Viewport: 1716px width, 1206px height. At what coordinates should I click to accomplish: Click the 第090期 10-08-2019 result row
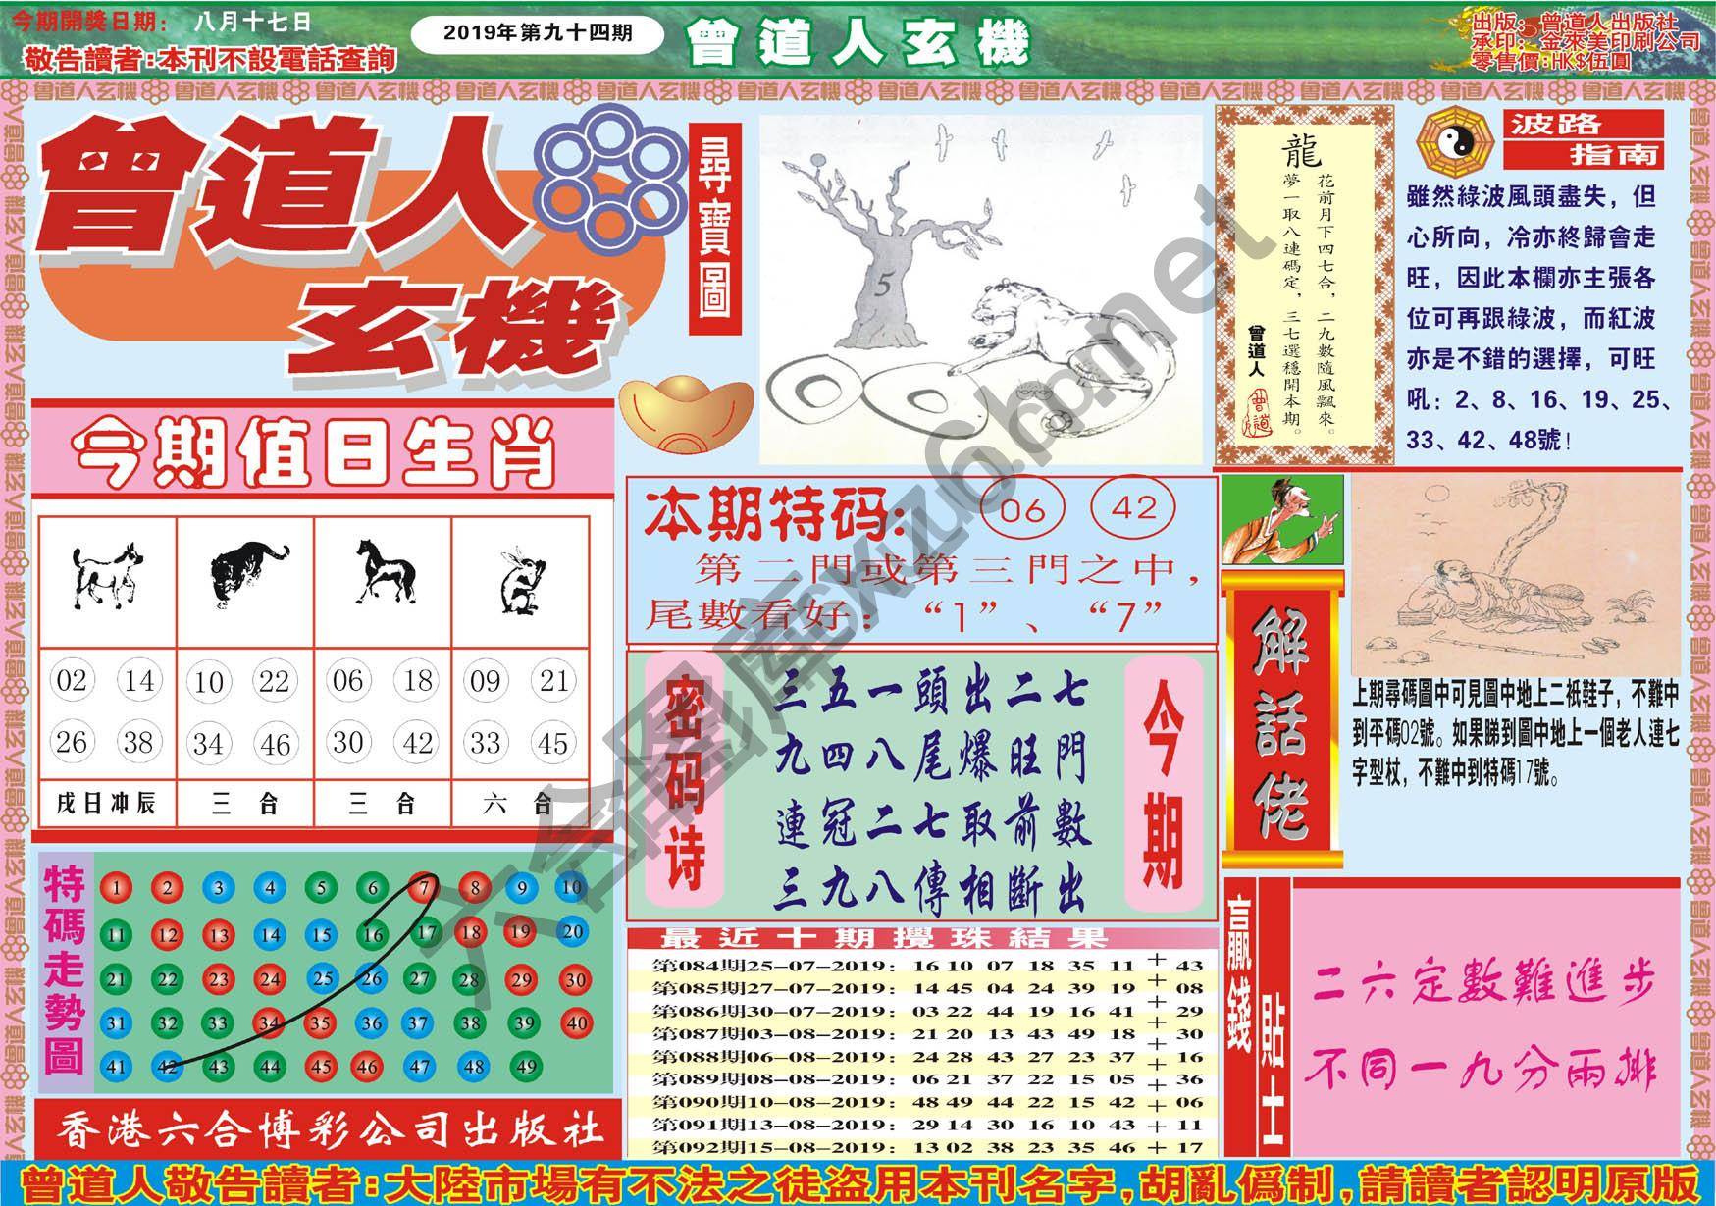pyautogui.click(x=927, y=1102)
